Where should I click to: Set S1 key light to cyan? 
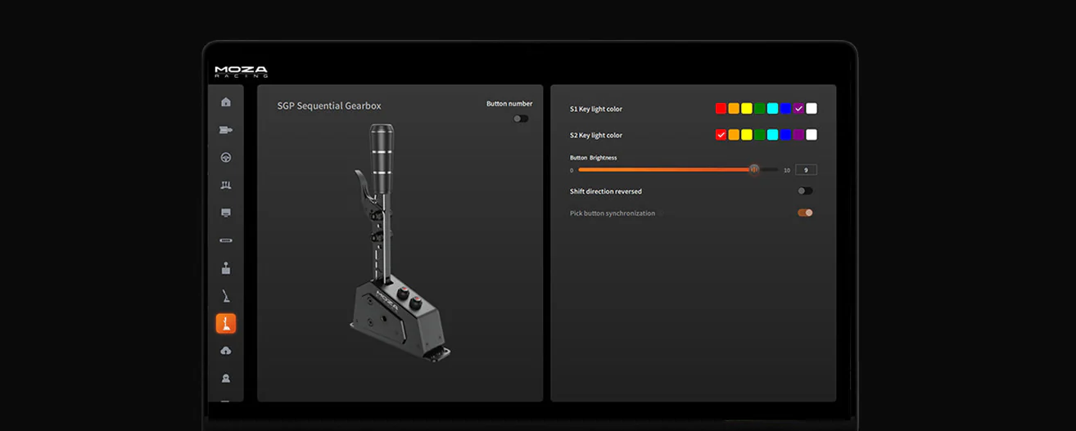click(x=772, y=109)
